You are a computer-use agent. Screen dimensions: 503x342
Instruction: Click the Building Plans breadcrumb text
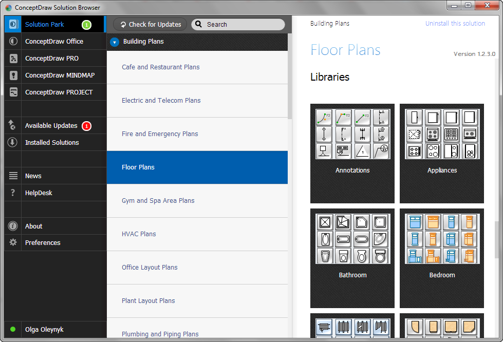[x=330, y=24]
